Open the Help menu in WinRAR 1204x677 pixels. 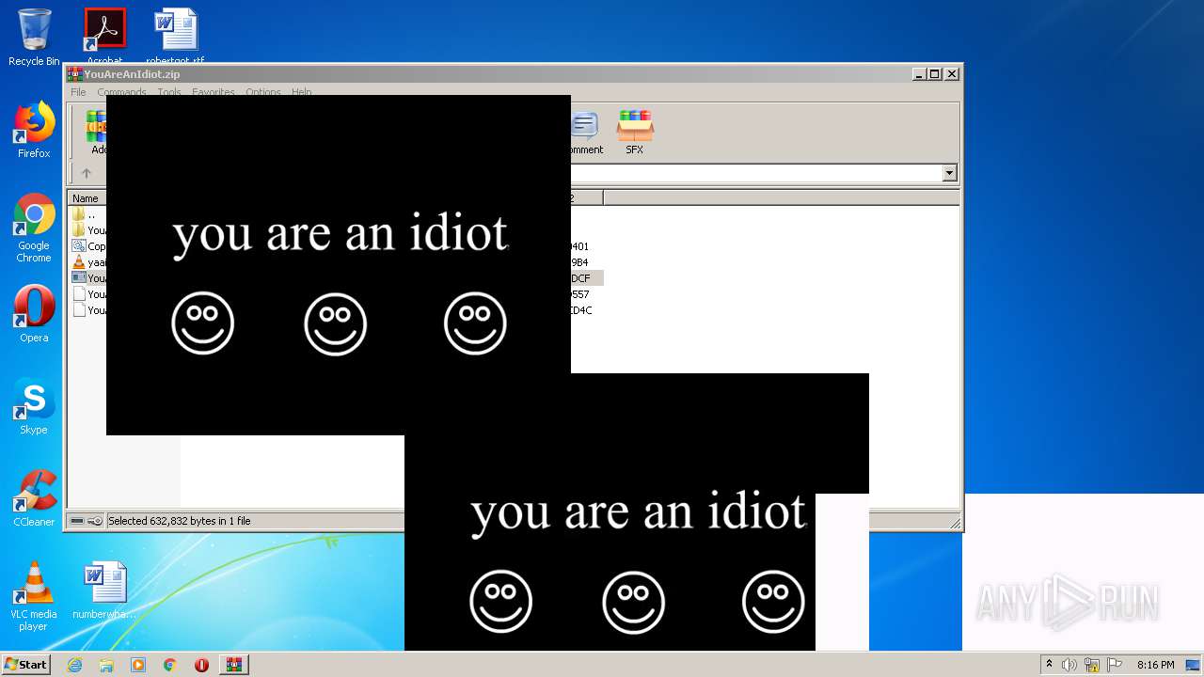coord(301,92)
